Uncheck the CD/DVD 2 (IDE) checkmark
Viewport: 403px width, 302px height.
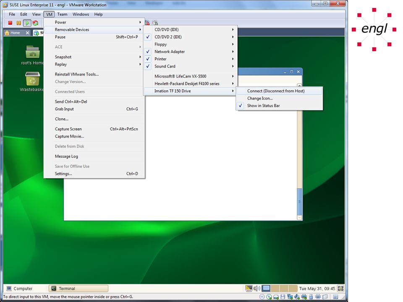click(148, 37)
